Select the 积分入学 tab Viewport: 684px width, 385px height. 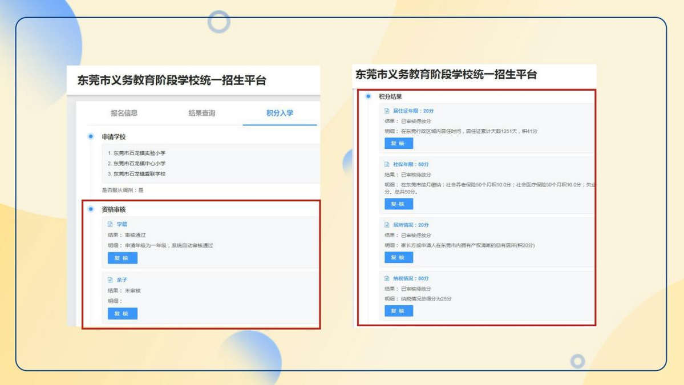point(280,113)
